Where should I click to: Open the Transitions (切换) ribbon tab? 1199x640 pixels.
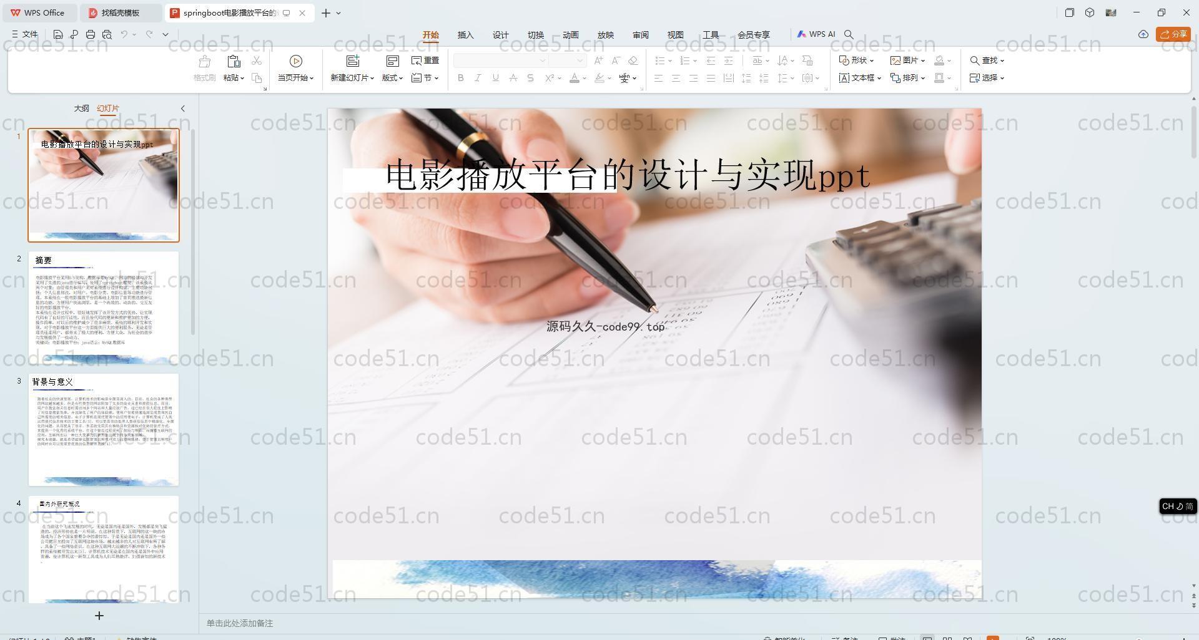(x=536, y=35)
